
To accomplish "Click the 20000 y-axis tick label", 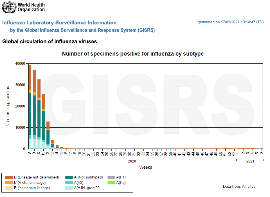I will (x=20, y=106).
